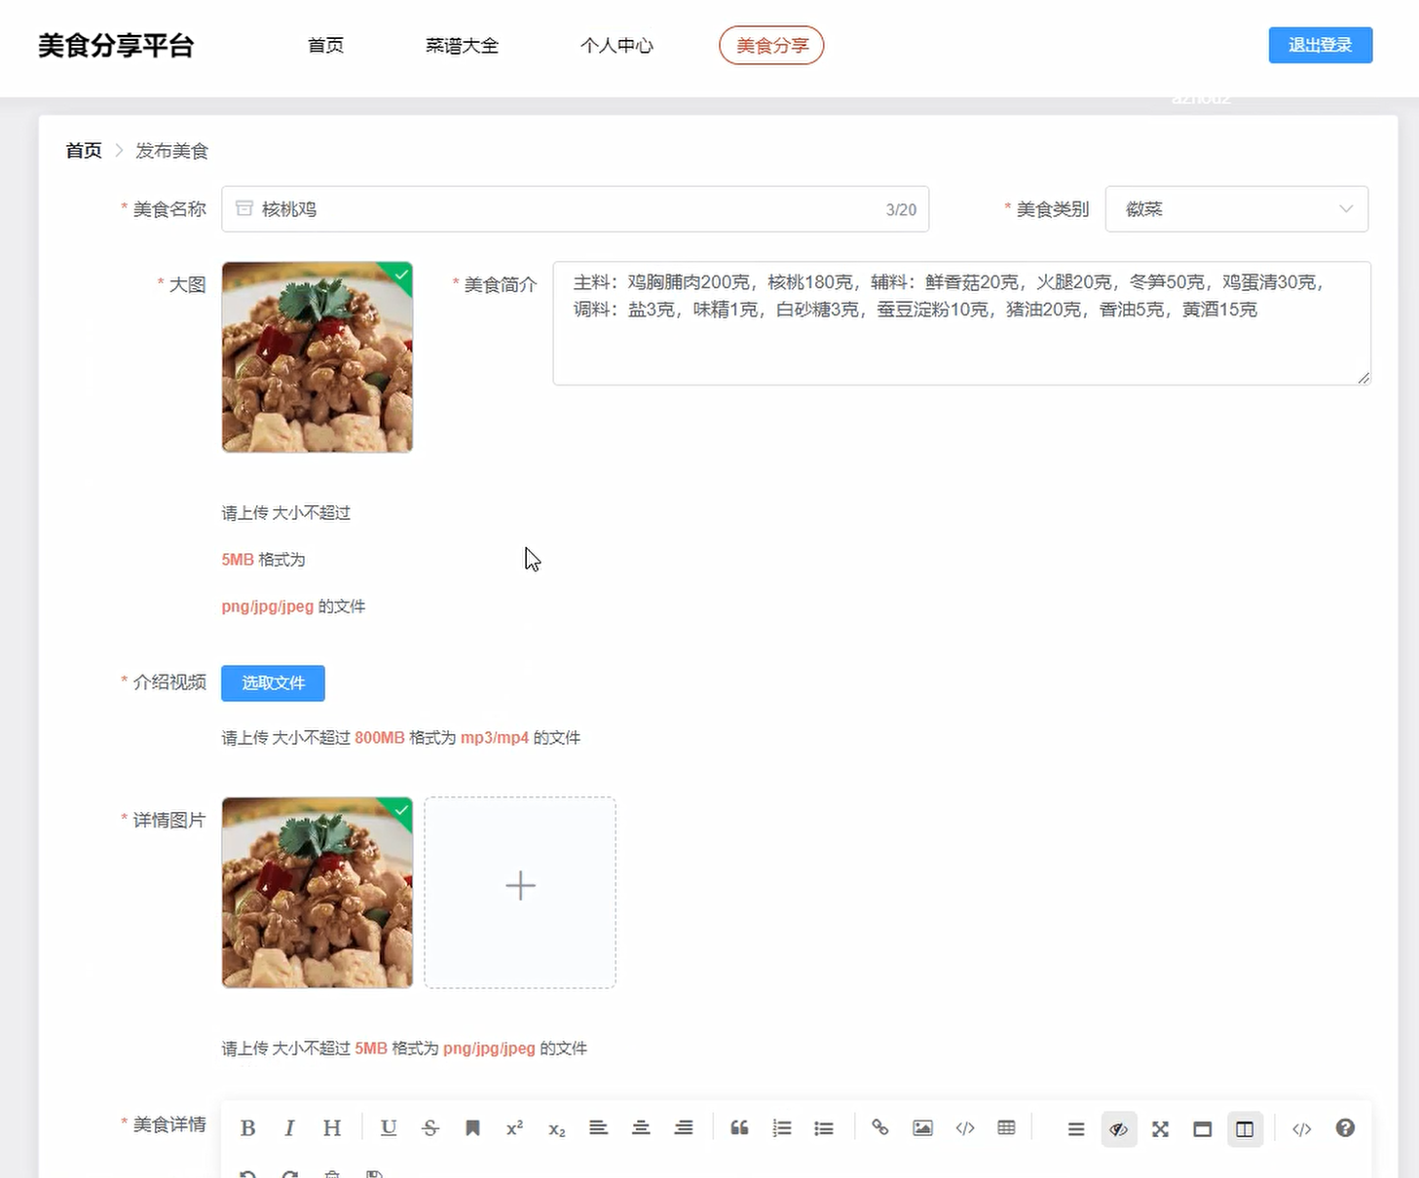Open the editor help icon
This screenshot has width=1419, height=1178.
point(1345,1128)
